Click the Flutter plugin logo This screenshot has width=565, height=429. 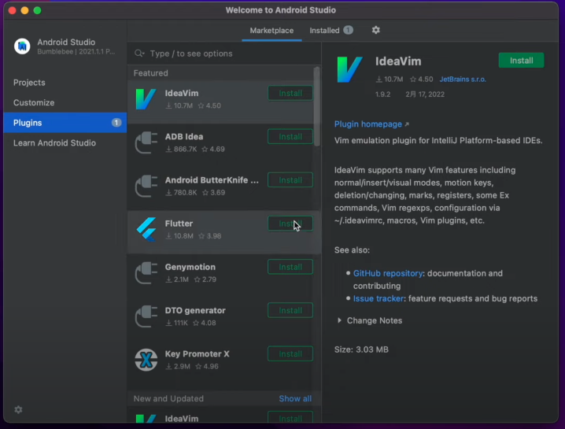click(x=146, y=229)
